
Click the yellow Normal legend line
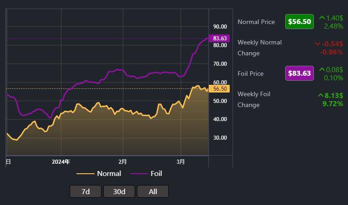pos(86,174)
